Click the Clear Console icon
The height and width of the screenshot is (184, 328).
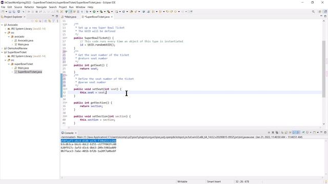click(x=282, y=132)
